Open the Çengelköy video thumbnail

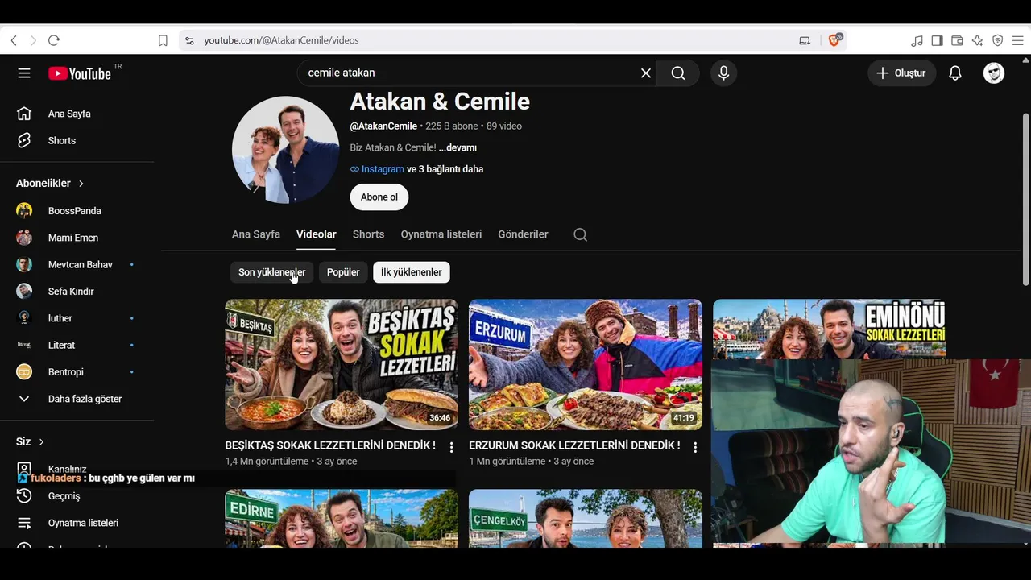click(x=586, y=519)
